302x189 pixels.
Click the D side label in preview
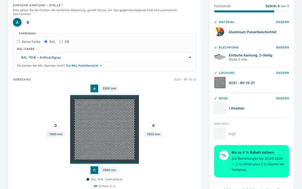pos(56,126)
